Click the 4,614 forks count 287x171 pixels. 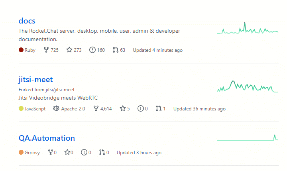(x=106, y=109)
